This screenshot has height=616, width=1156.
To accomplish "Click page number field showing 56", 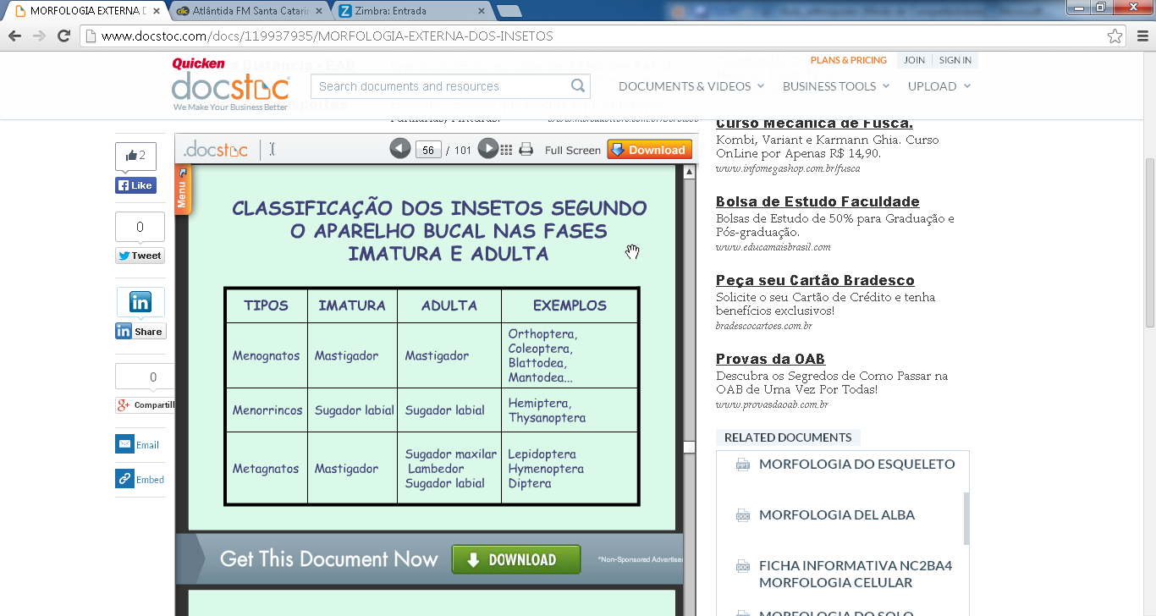I will click(428, 150).
